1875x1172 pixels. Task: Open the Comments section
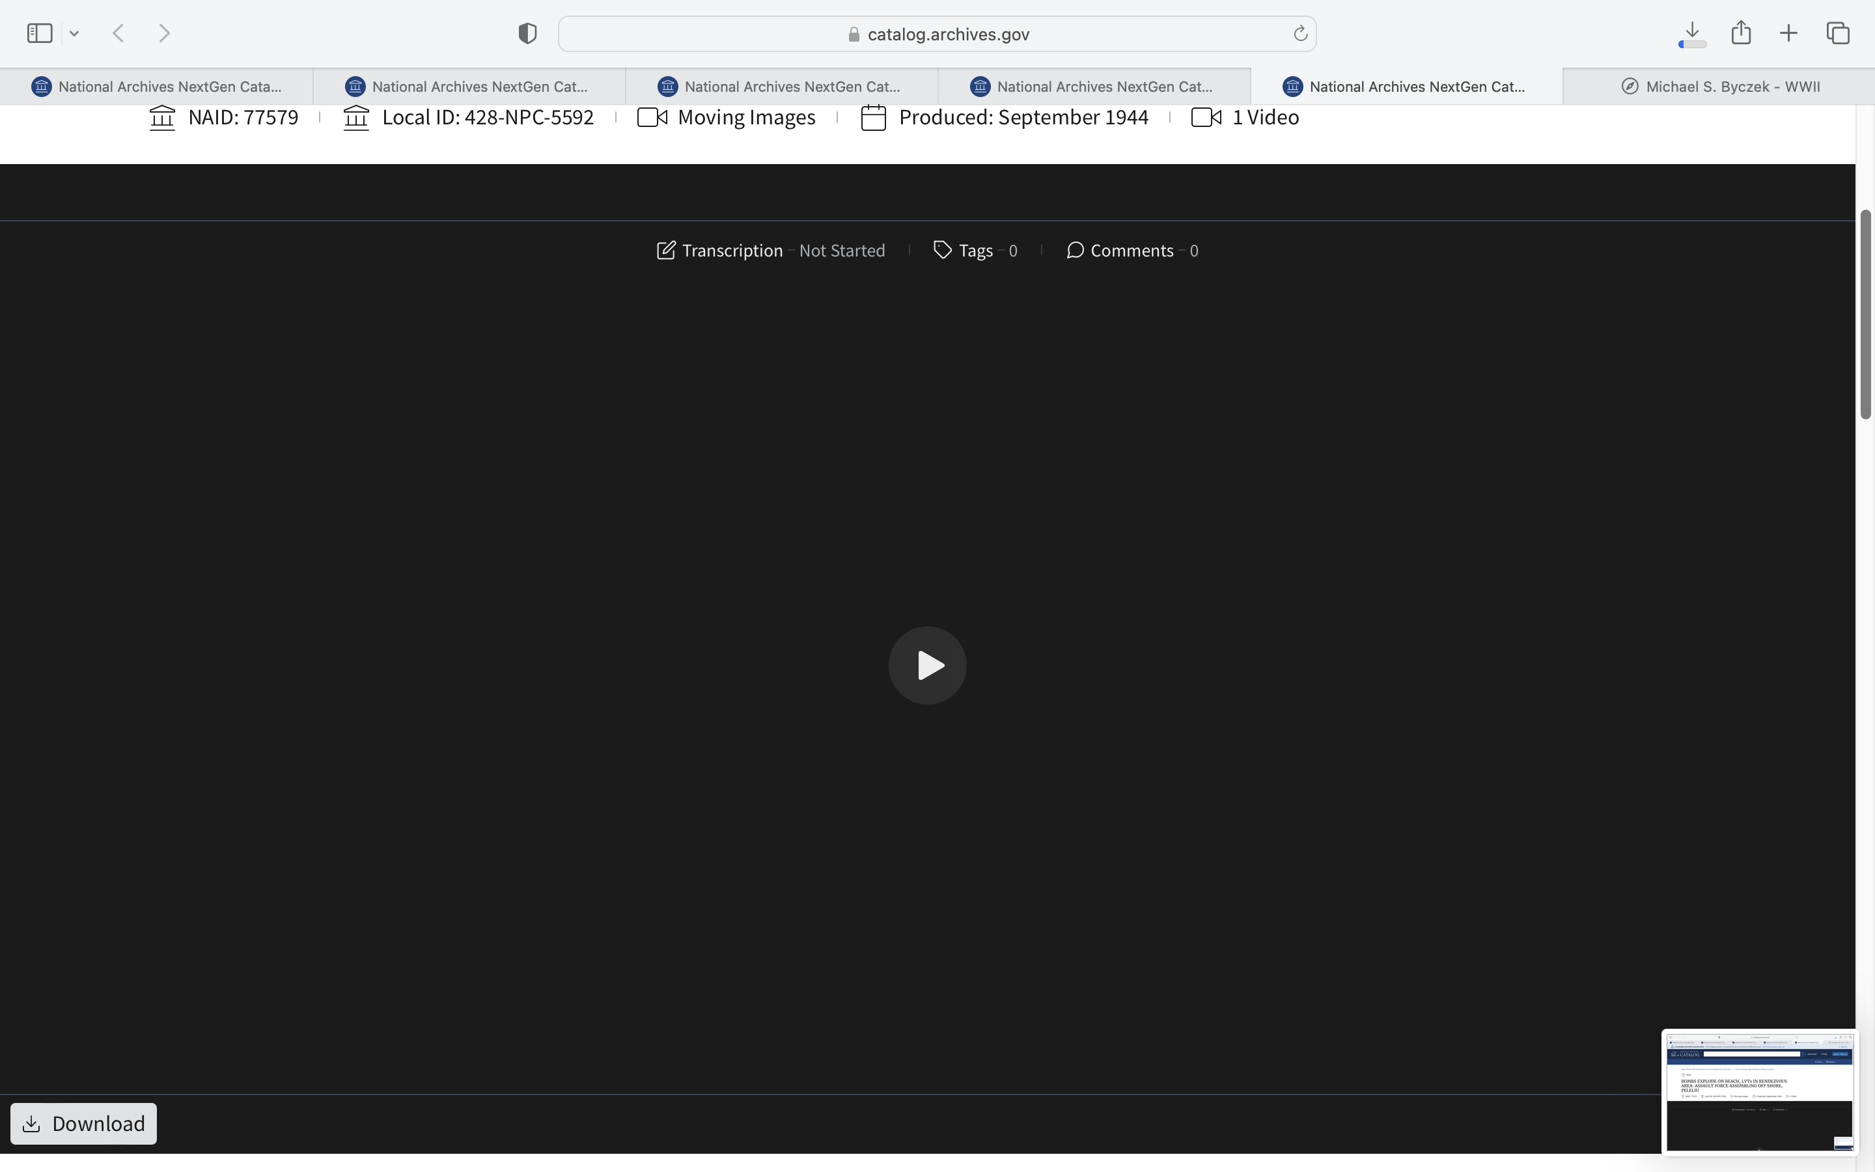pyautogui.click(x=1132, y=251)
